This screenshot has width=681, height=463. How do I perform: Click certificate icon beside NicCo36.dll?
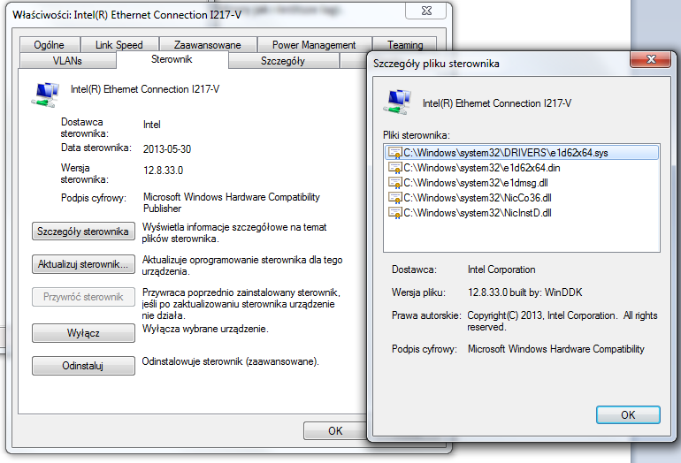[x=394, y=197]
